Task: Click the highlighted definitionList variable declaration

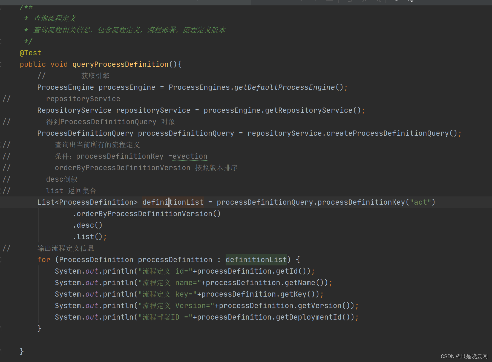Action: [173, 202]
